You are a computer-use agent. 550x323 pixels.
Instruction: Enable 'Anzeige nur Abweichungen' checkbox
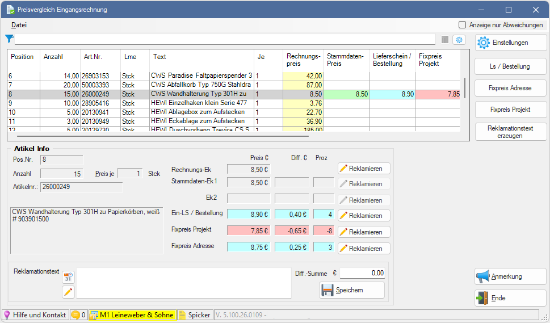click(463, 25)
